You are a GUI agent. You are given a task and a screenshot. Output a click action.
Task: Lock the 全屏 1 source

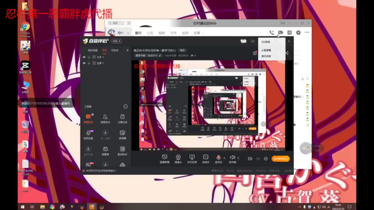point(89,63)
